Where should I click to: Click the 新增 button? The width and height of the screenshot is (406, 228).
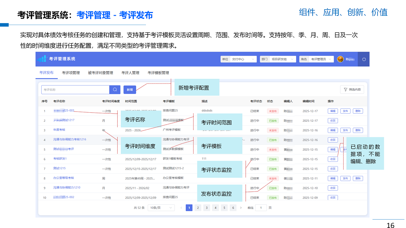point(130,90)
